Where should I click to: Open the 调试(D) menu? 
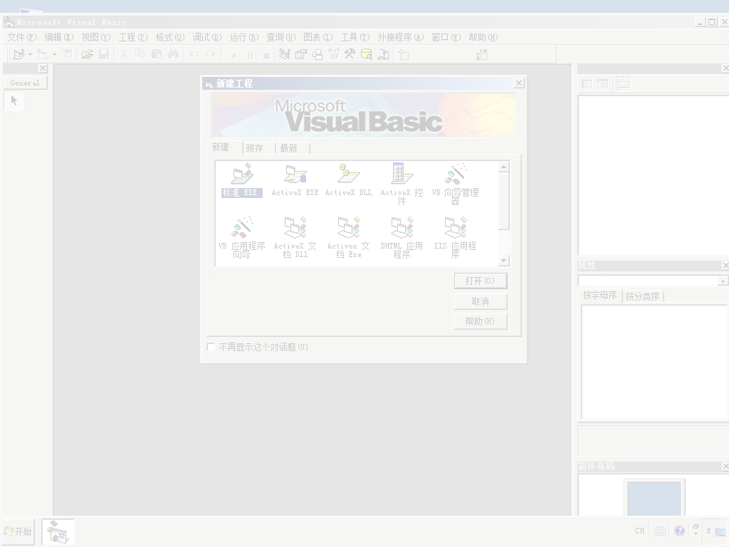pyautogui.click(x=207, y=37)
